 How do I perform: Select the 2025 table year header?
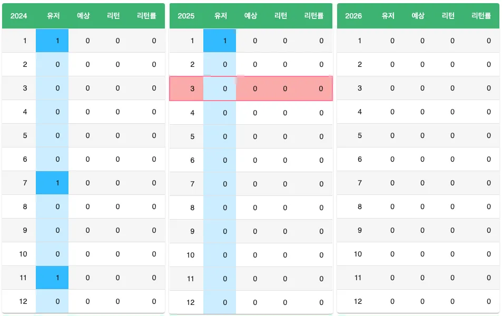[186, 16]
